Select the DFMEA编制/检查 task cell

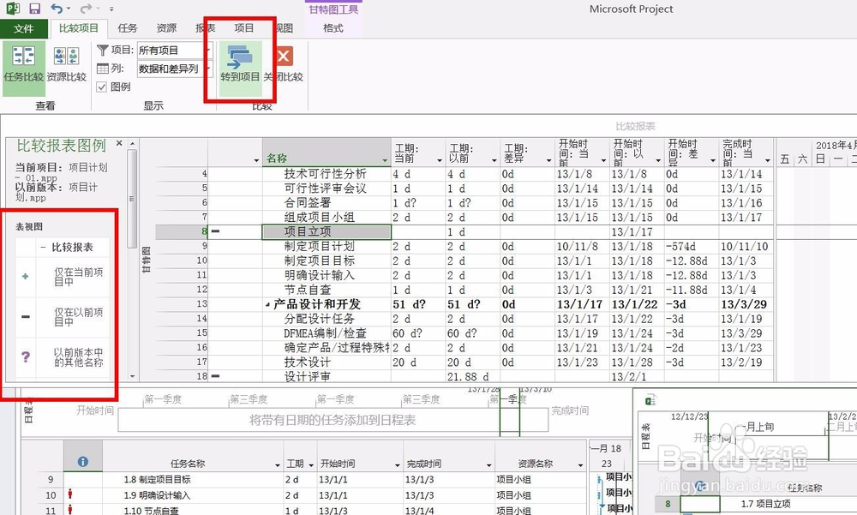327,333
